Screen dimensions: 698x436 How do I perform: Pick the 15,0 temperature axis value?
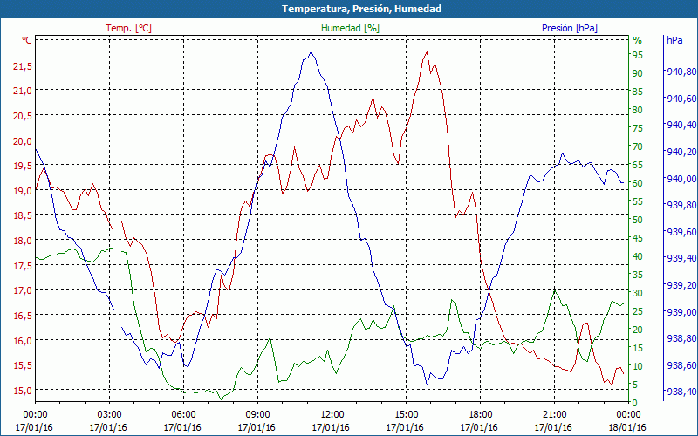(x=23, y=391)
